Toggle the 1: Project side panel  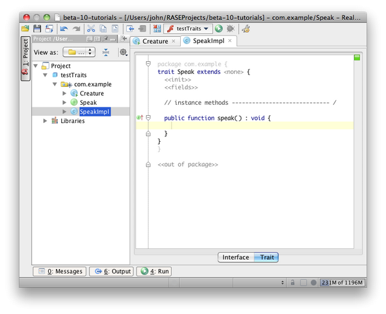tap(25, 58)
